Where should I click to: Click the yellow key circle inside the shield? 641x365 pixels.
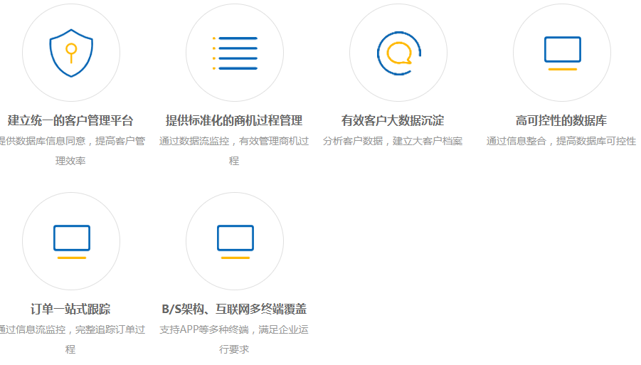click(70, 49)
